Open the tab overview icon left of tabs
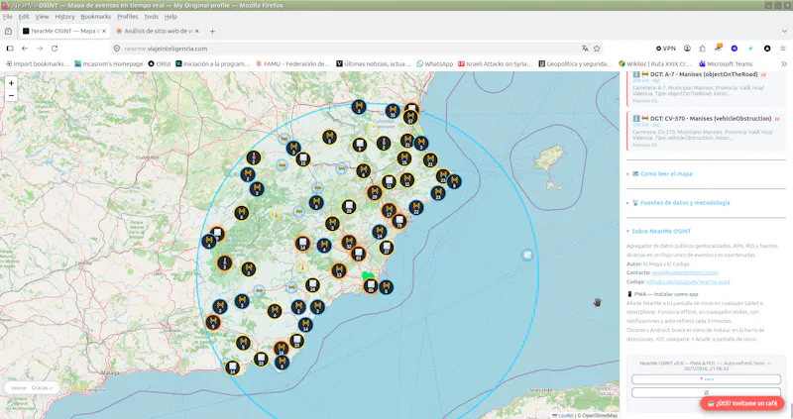Viewport: 793px width, 419px height. click(x=8, y=31)
